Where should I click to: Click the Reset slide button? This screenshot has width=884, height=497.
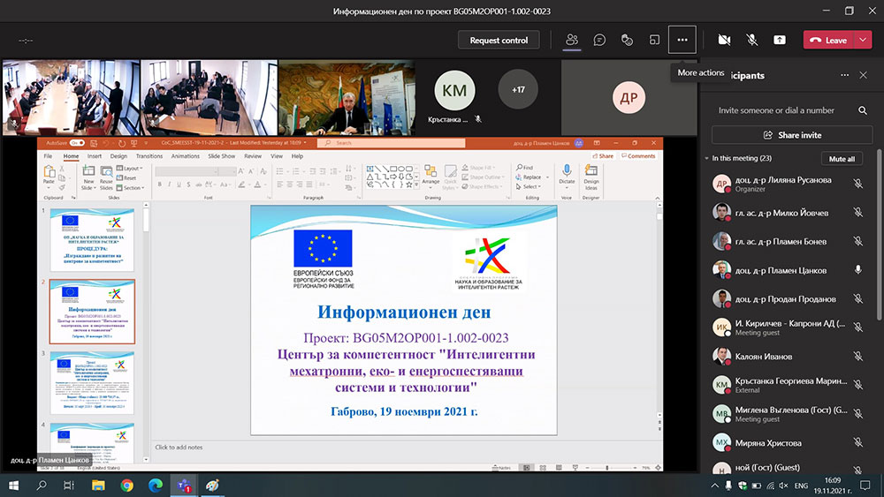(126, 177)
